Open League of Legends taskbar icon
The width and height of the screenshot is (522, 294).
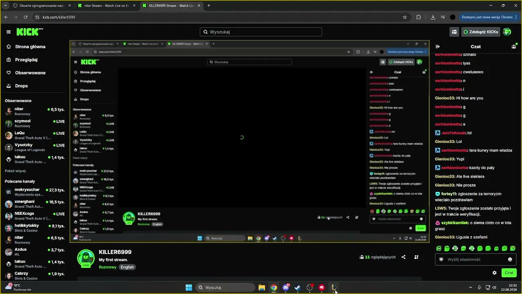[x=334, y=287]
